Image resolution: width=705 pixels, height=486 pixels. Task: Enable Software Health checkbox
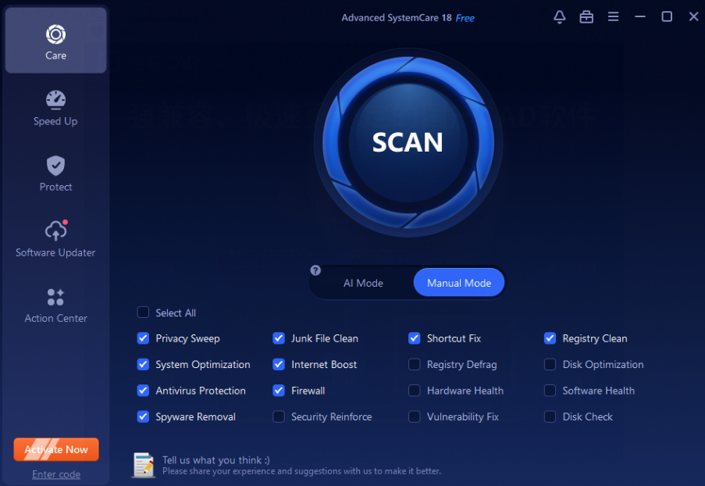click(x=550, y=390)
